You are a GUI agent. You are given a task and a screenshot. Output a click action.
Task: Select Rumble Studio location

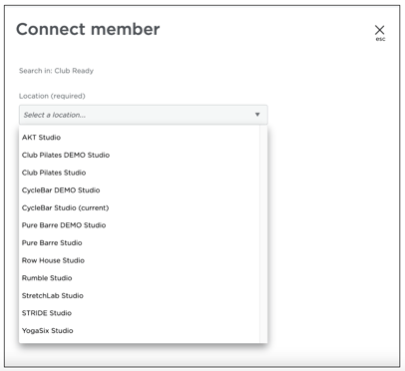coord(139,278)
